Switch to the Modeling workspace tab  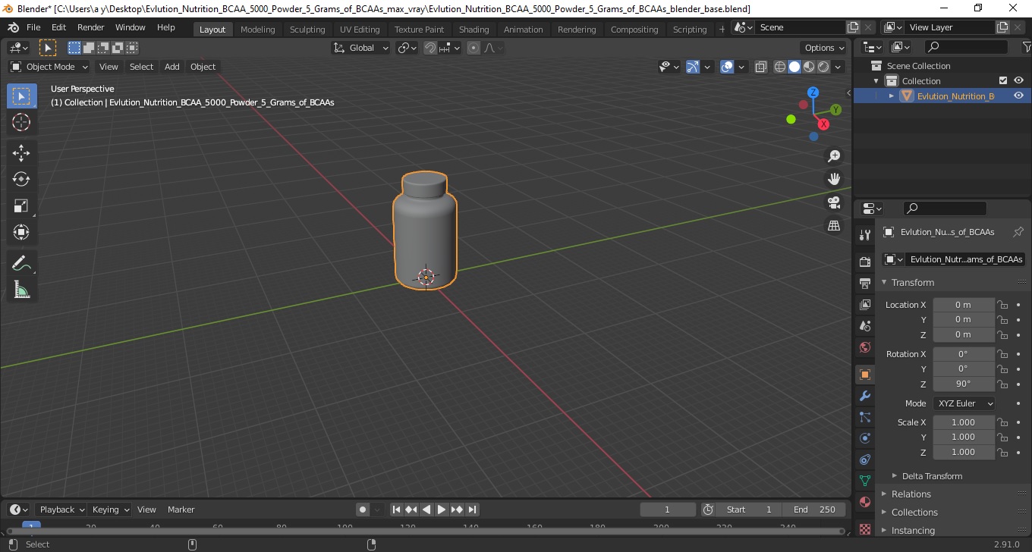[257, 29]
